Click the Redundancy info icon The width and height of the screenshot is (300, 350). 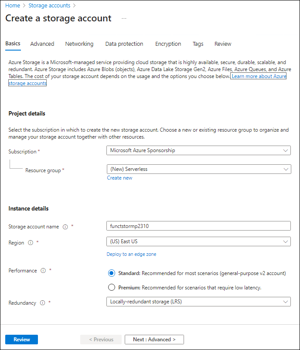[43, 303]
